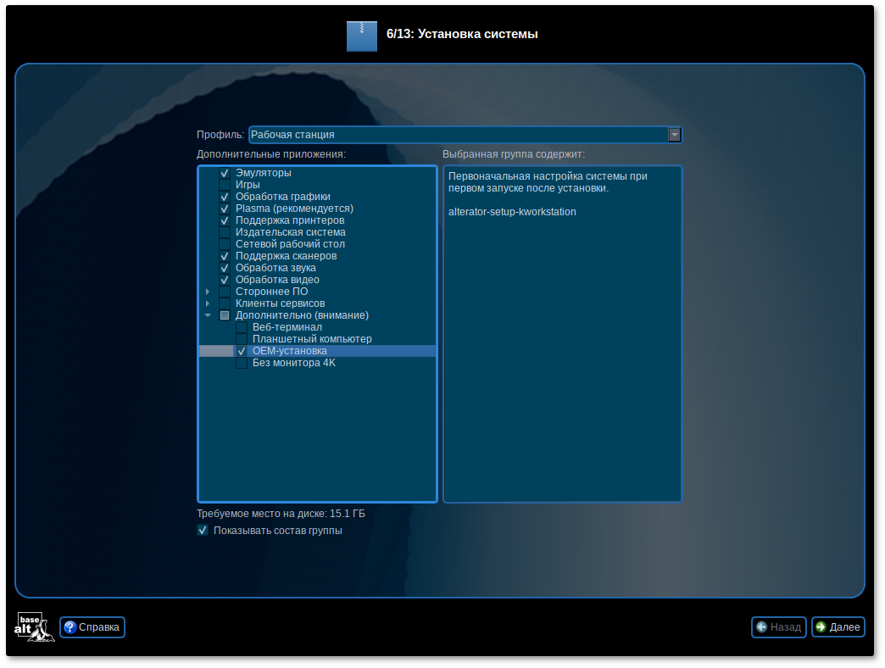Click the back arrow icon on Назад
This screenshot has width=885, height=668.
click(x=761, y=627)
